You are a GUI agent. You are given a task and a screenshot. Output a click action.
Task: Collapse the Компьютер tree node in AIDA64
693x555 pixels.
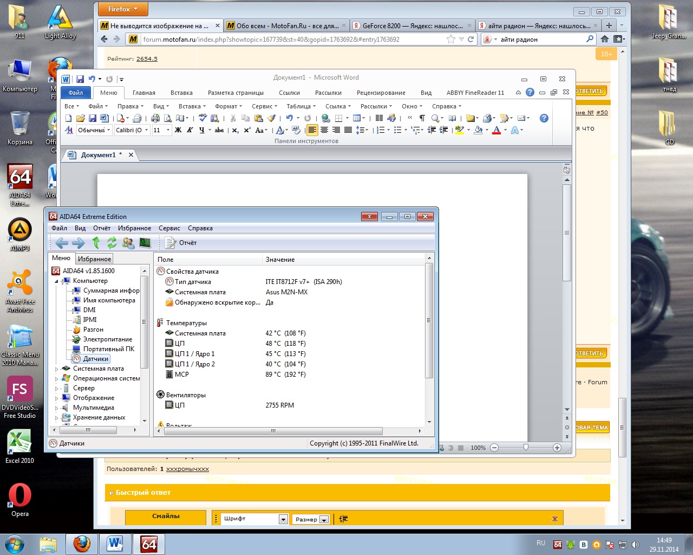point(57,281)
